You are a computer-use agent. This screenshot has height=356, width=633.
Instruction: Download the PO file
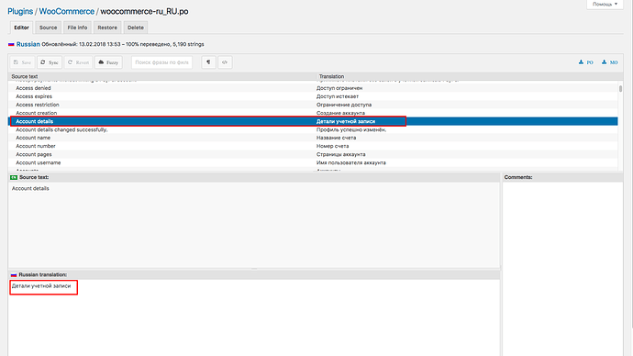[586, 62]
